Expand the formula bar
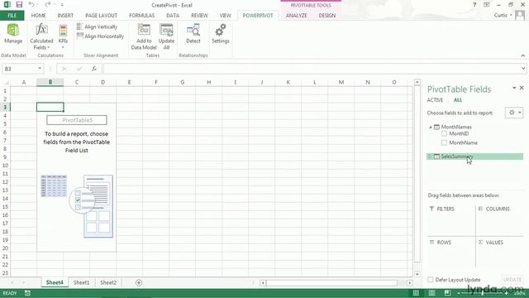Image resolution: width=529 pixels, height=298 pixels. coord(523,69)
